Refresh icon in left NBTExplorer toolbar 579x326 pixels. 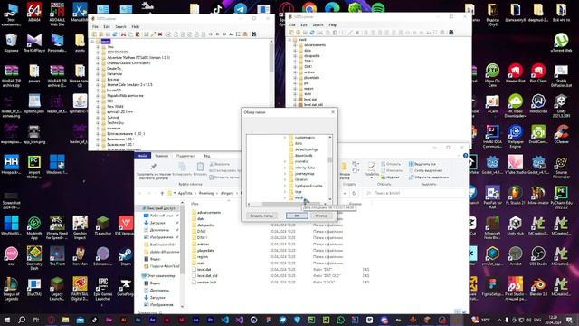[x=115, y=34]
